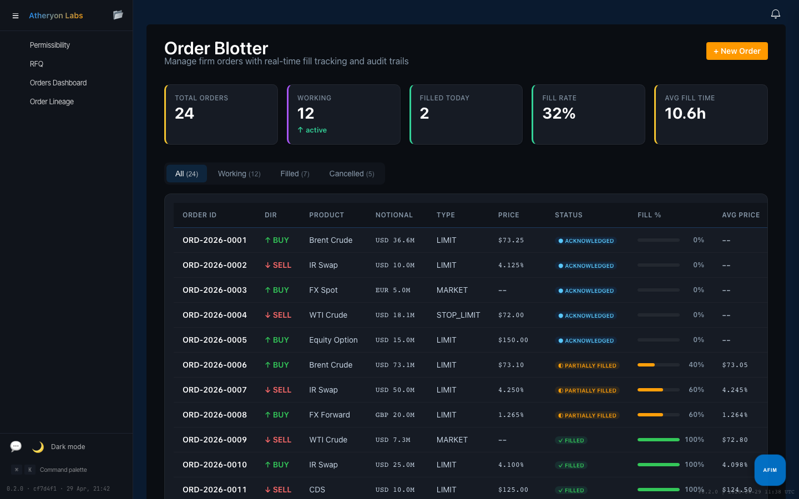This screenshot has height=499, width=799.
Task: Click PARTIALLY FILLED badge for ORD-2026-0008
Action: tap(587, 415)
